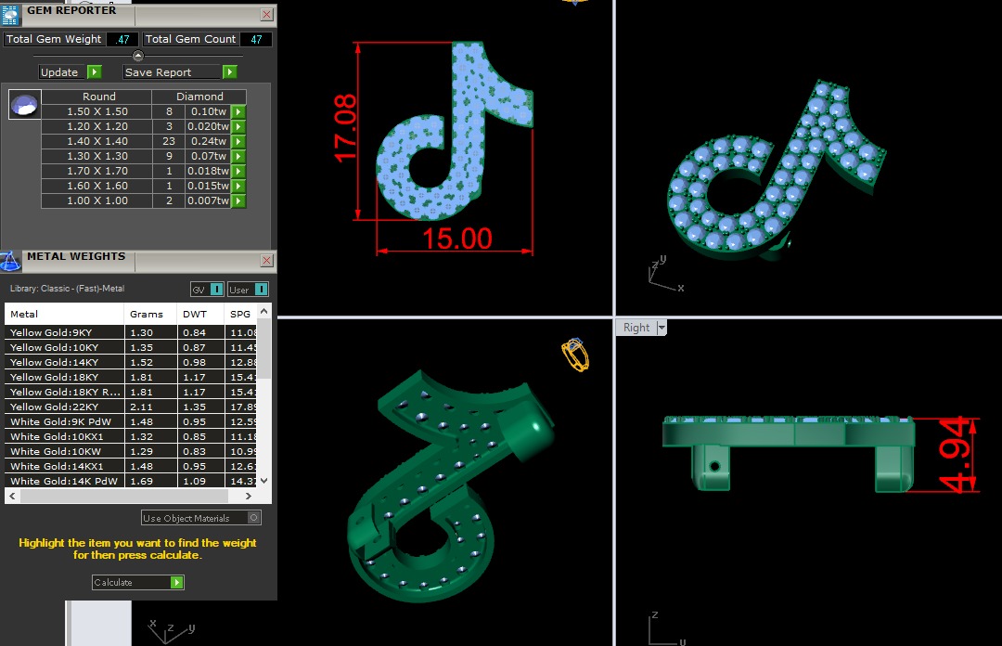This screenshot has height=646, width=1002.
Task: Select the Yellow Gold:14KY row
Action: 131,362
